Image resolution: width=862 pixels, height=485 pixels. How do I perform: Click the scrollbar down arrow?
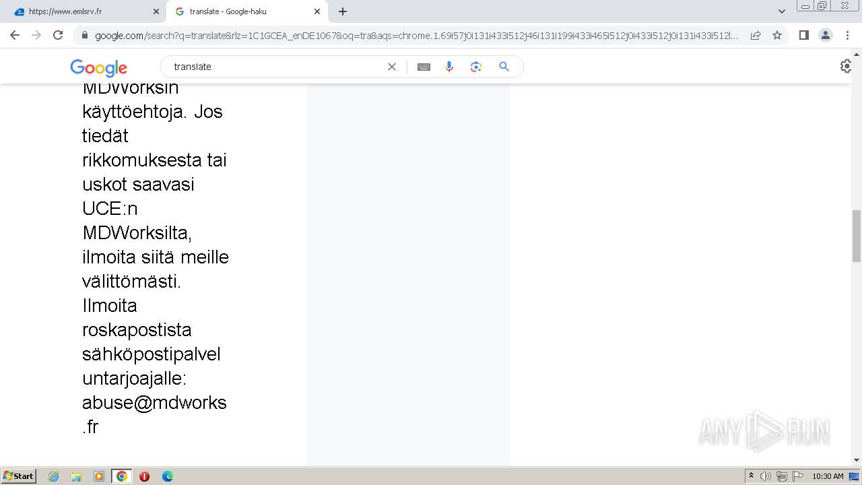coord(857,460)
